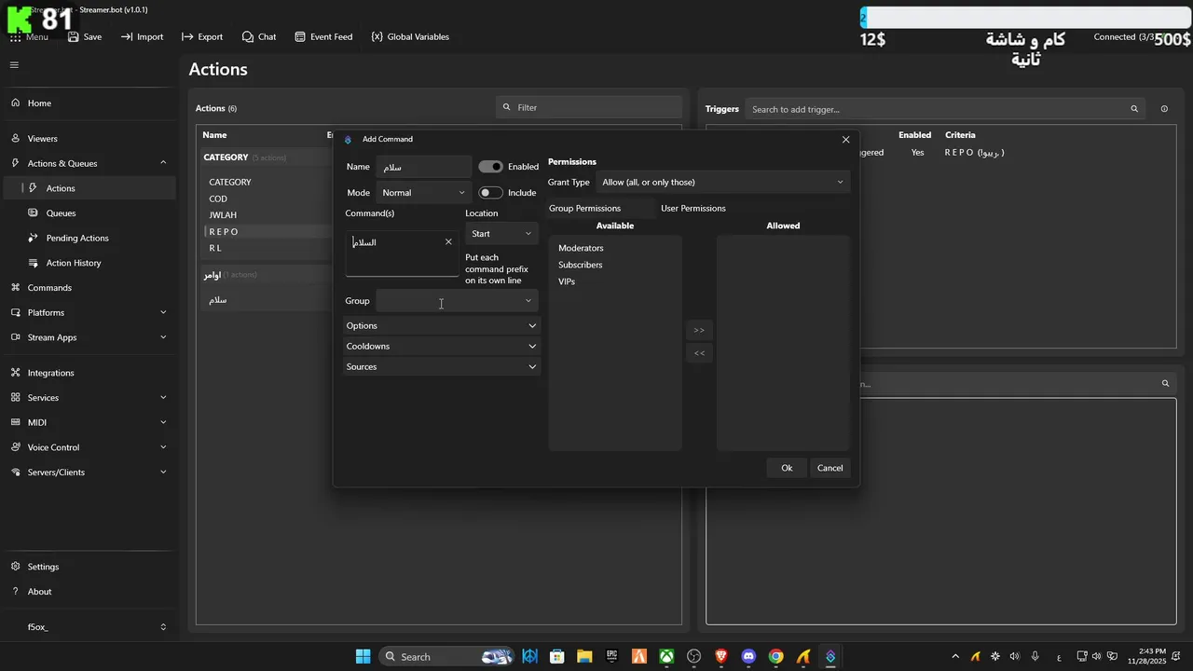Expand the Servers/Clients section
The height and width of the screenshot is (671, 1193).
(89, 472)
